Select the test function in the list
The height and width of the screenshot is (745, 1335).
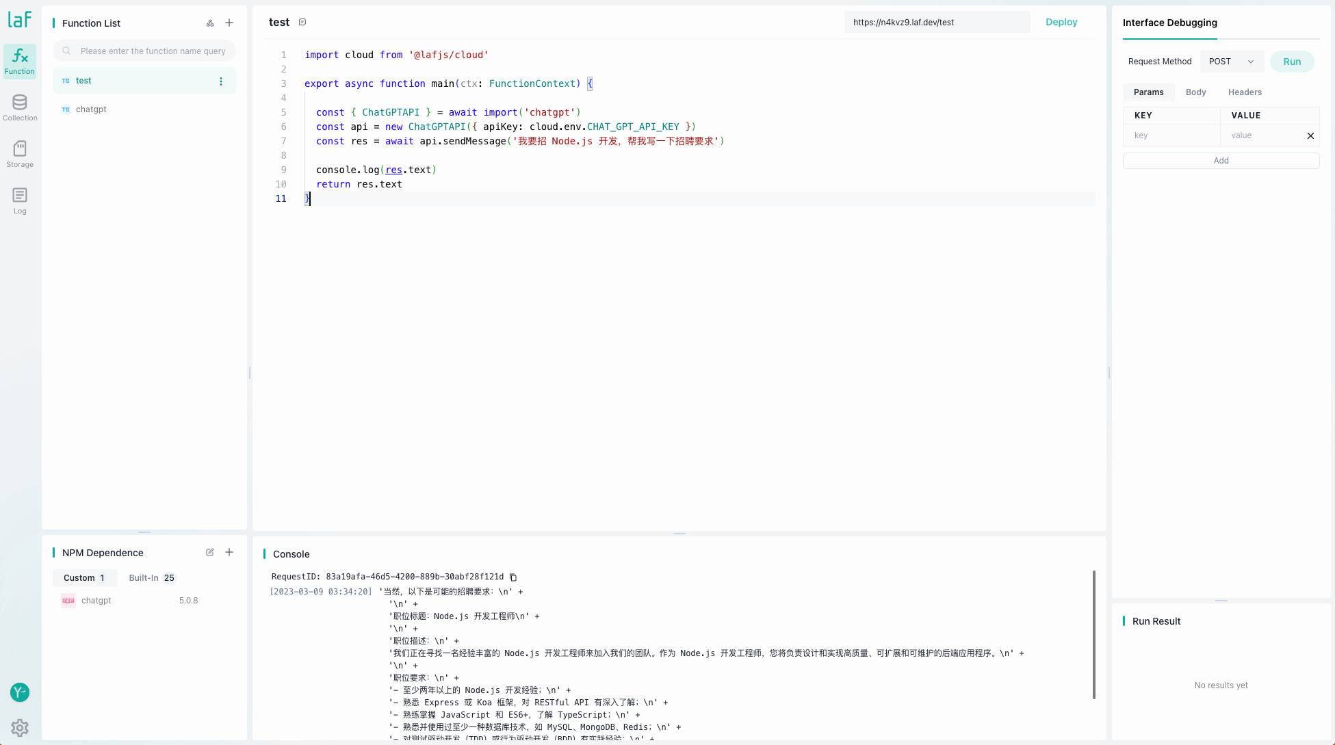[x=144, y=81]
